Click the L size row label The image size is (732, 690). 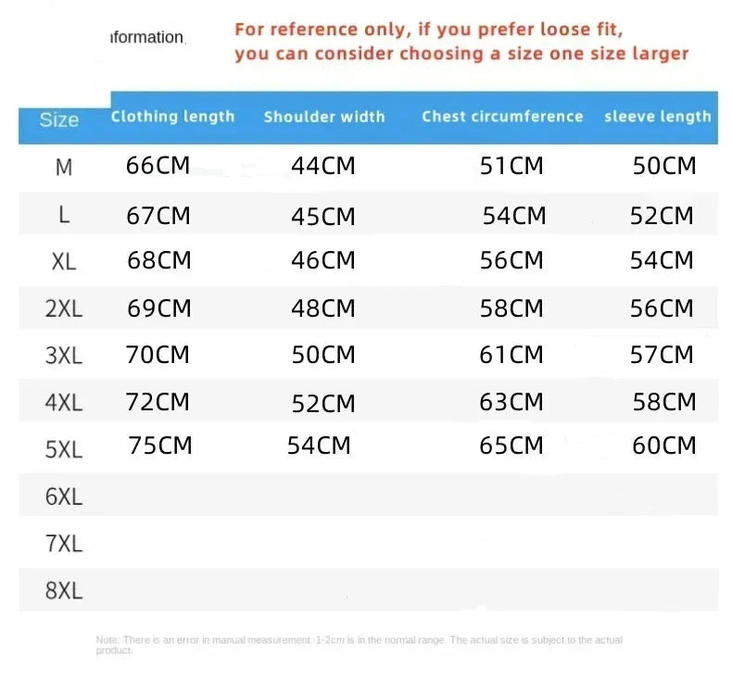pos(64,216)
